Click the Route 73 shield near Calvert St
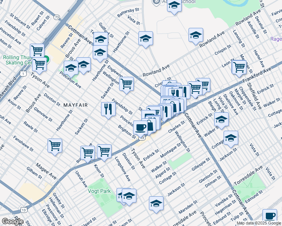The height and width of the screenshot is (226, 282). click(57, 17)
